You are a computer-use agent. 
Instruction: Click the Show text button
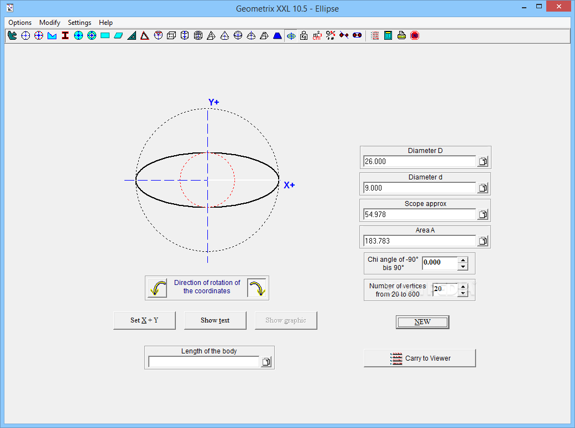[x=215, y=320]
